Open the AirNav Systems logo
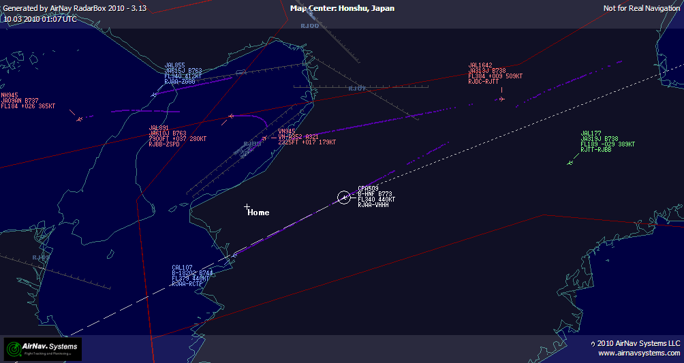 pos(43,349)
